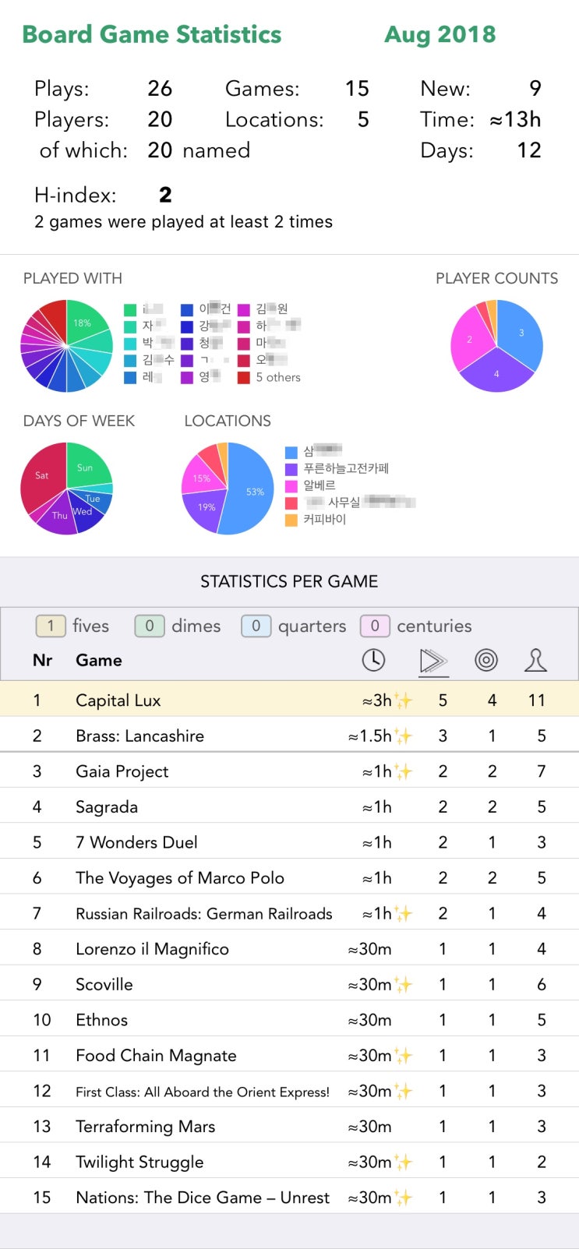The height and width of the screenshot is (1249, 579).
Task: Sort by the target locations column icon
Action: [486, 660]
